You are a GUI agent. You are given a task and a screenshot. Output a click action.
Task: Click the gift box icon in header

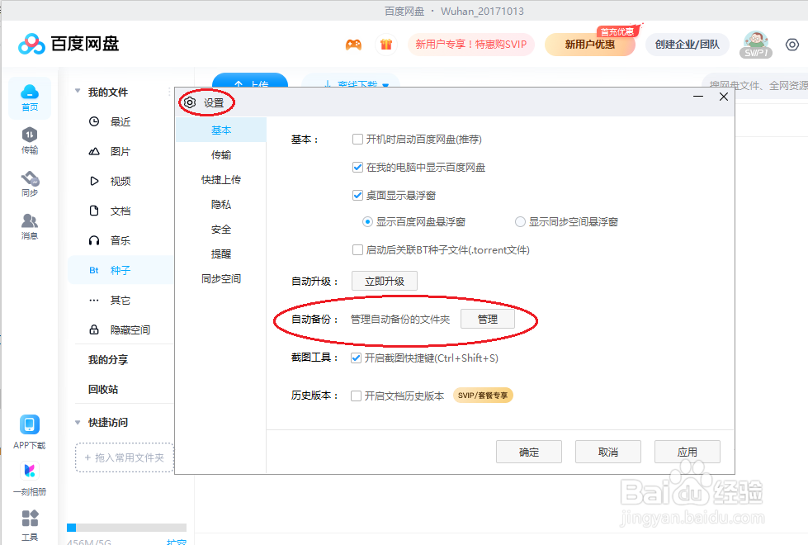tap(386, 45)
